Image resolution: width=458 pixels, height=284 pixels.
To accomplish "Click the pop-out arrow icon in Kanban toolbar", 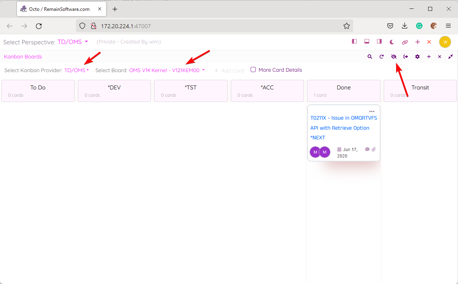I will point(406,57).
